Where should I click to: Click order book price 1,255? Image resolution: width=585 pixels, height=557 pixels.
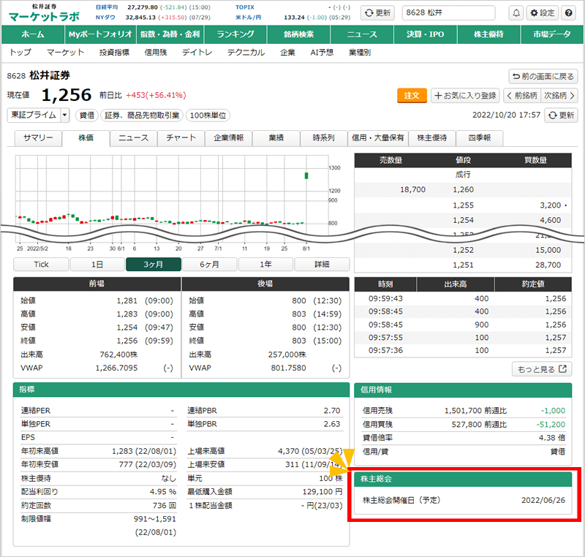[463, 205]
